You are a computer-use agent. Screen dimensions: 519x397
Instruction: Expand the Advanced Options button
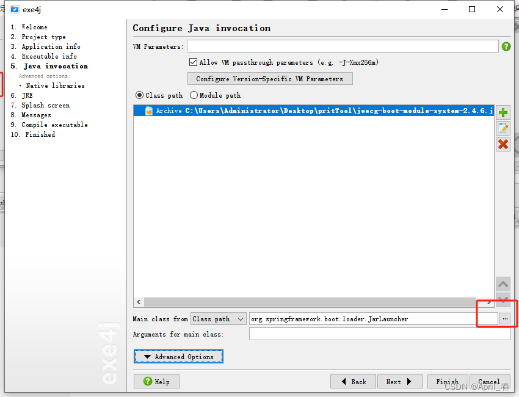coord(178,357)
